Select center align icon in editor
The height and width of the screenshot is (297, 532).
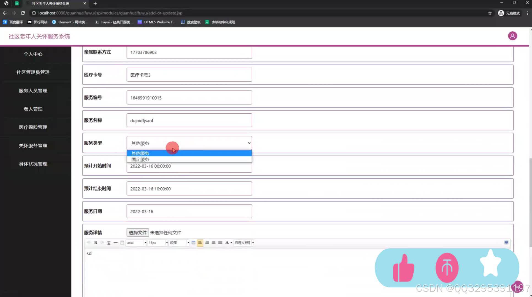coord(213,243)
